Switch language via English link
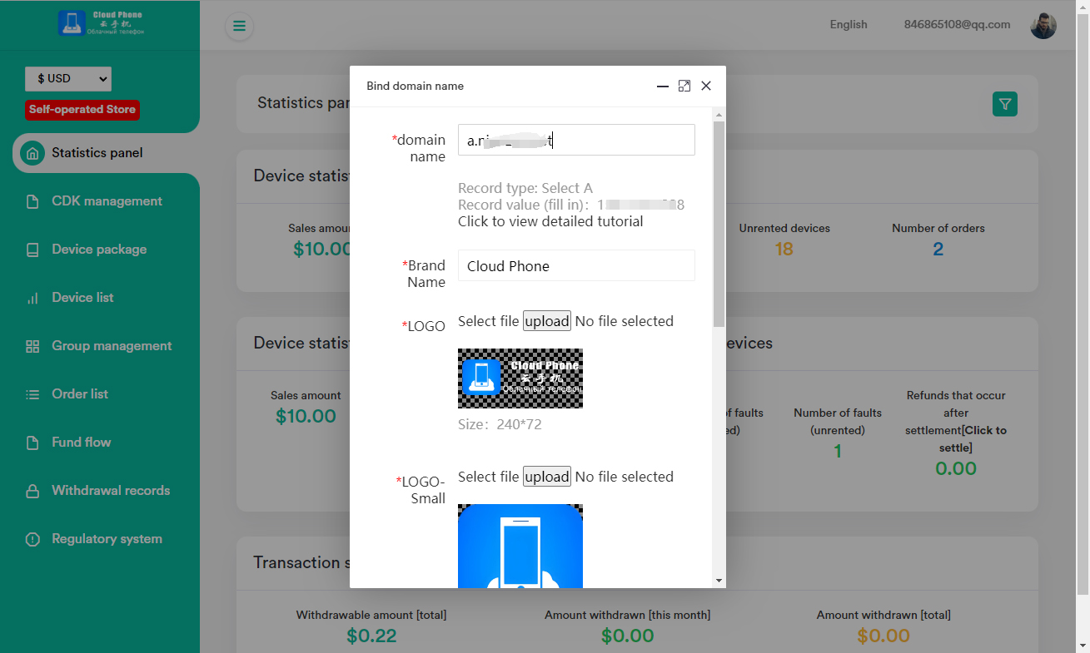Viewport: 1090px width, 653px height. [849, 25]
